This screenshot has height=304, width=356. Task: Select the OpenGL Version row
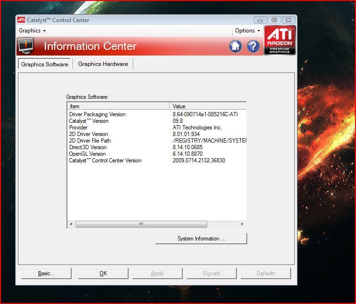click(157, 154)
